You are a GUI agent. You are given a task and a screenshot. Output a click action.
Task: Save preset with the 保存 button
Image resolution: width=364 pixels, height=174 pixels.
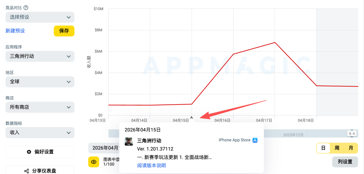[x=64, y=31]
